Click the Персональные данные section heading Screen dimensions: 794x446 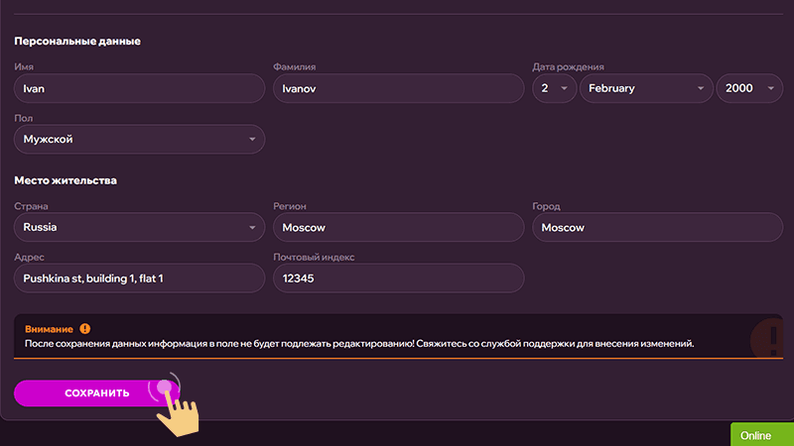pos(77,42)
